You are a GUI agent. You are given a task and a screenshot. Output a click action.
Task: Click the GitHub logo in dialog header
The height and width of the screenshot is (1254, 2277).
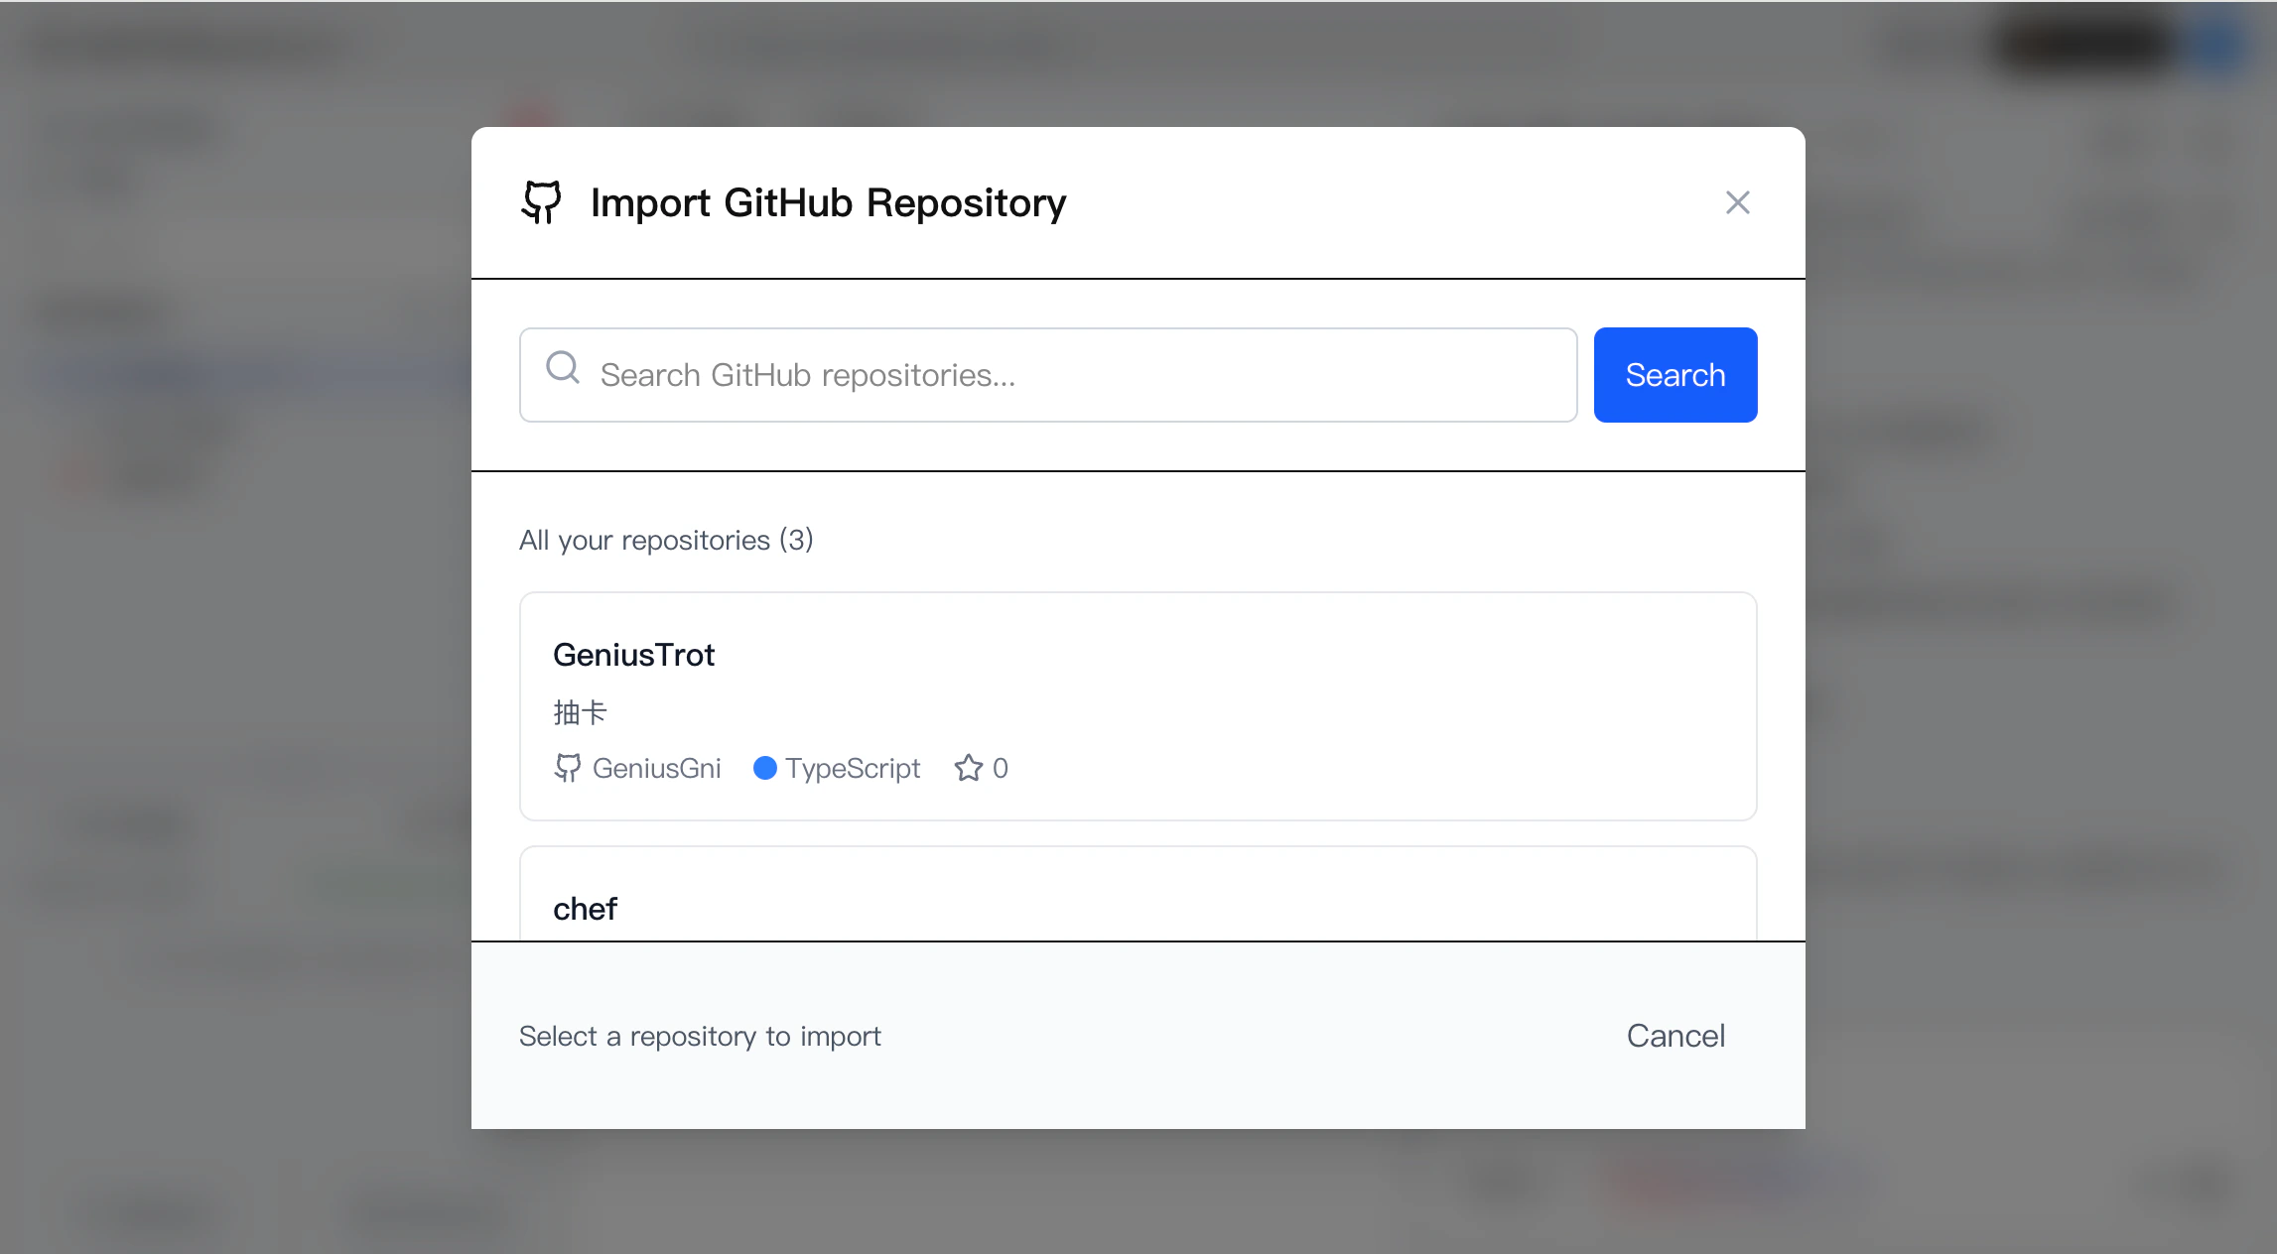[541, 202]
